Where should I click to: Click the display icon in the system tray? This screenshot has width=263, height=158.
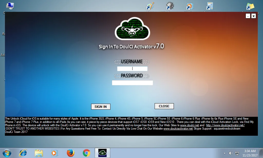pos(237,153)
